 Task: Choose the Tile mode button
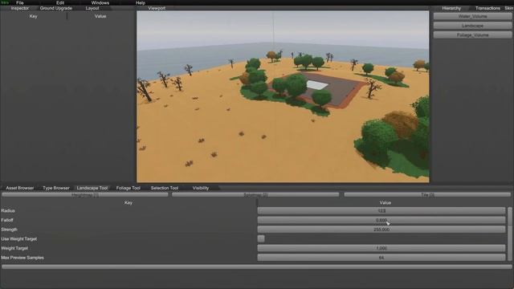click(x=427, y=194)
